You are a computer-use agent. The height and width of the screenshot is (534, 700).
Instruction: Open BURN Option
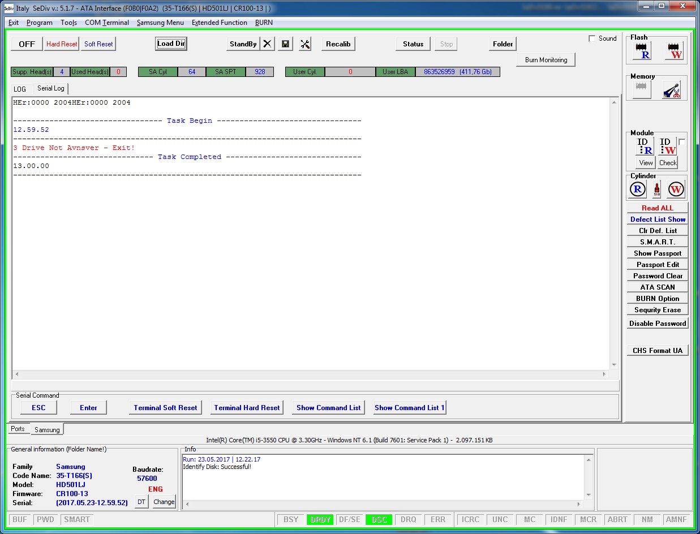point(658,299)
